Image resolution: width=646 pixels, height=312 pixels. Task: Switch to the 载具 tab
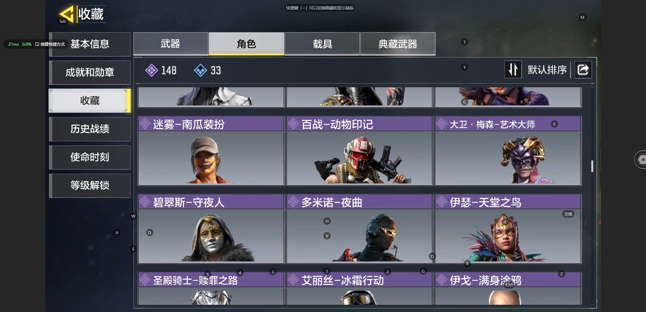point(322,44)
